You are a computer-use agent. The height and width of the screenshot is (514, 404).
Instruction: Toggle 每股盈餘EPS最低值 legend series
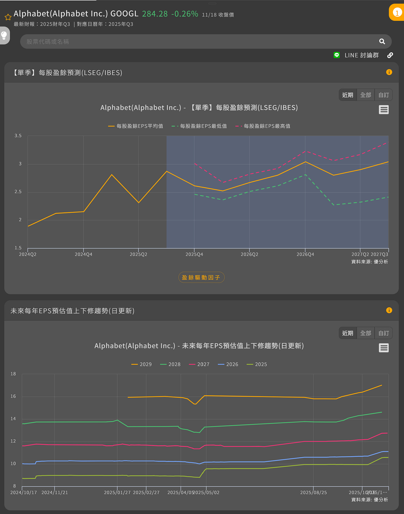(199, 126)
